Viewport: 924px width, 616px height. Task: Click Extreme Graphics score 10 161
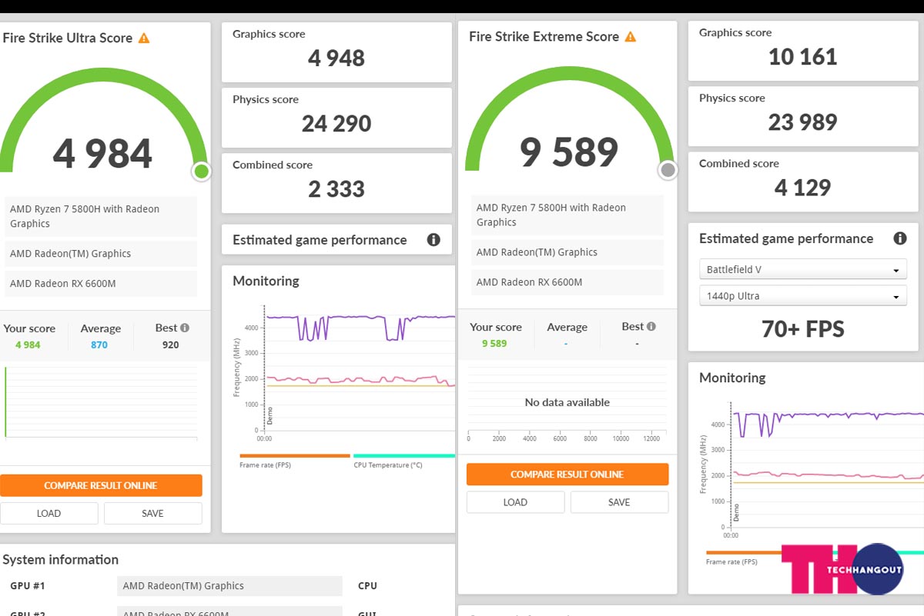[x=803, y=57]
